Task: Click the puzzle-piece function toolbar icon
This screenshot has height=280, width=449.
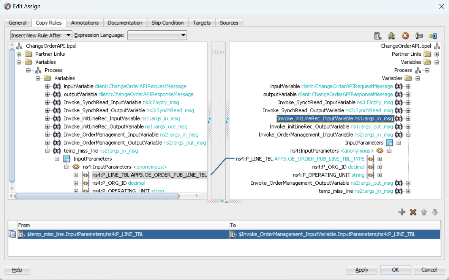Action: [391, 36]
